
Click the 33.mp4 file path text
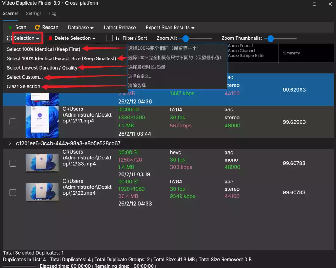[87, 158]
